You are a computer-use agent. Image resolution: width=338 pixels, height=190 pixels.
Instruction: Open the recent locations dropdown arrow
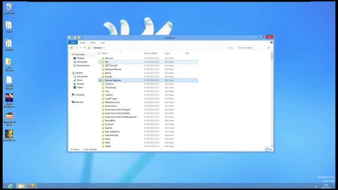pos(81,47)
